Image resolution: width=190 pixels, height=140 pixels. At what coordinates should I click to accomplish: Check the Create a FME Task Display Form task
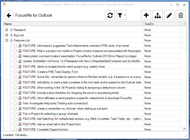pos(15,72)
